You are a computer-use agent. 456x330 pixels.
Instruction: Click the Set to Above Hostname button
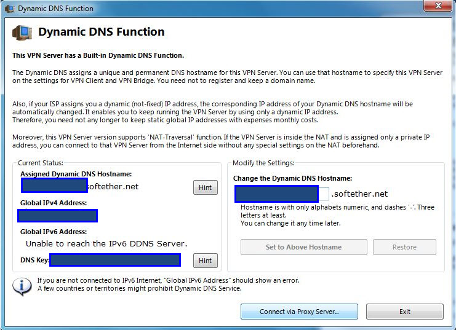303,247
